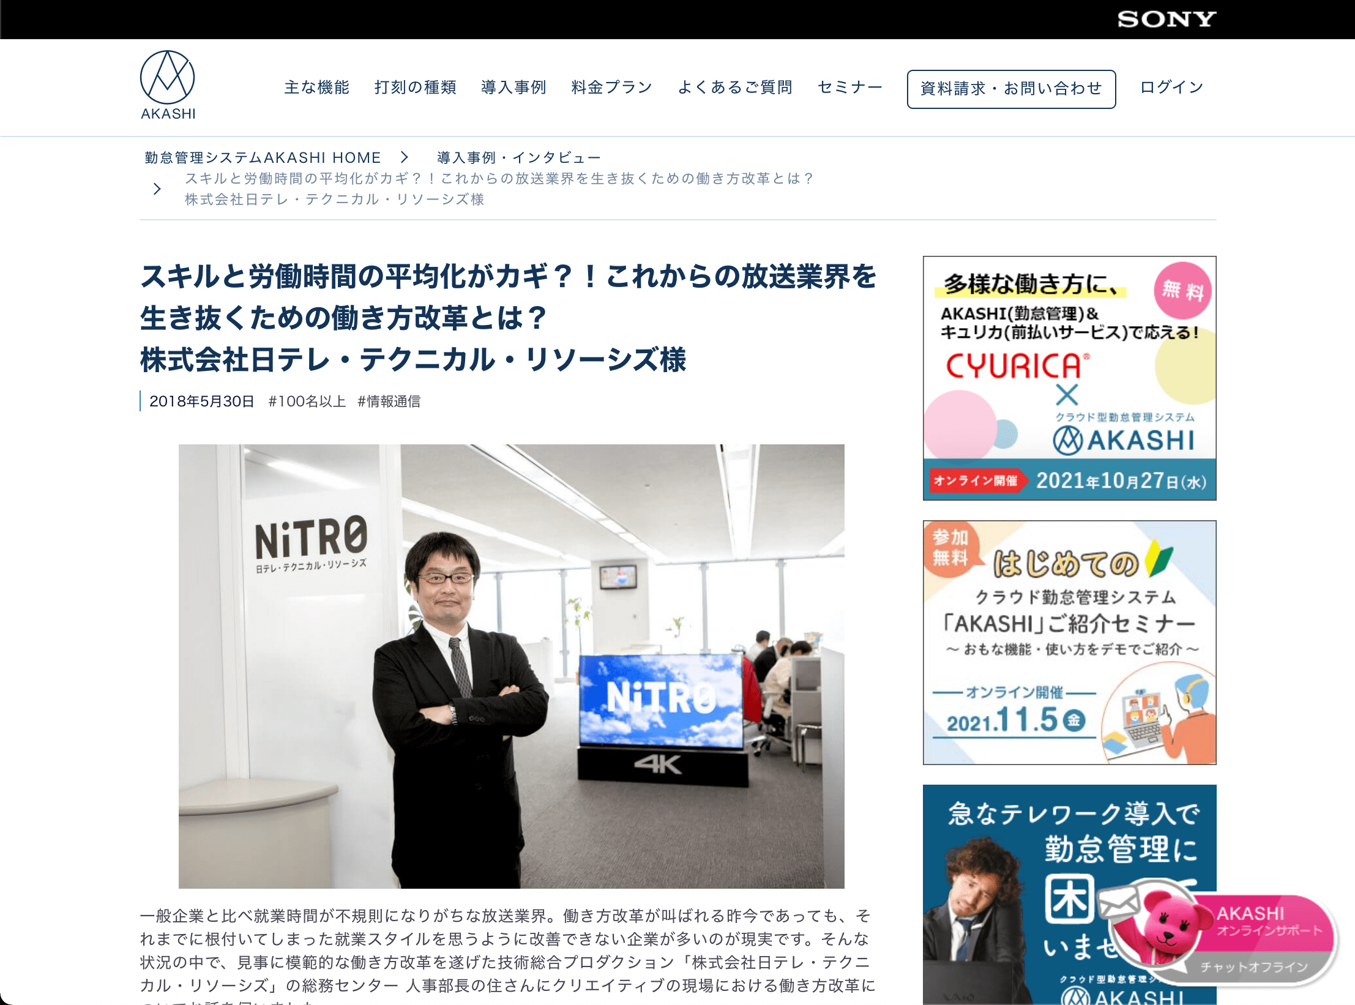
Task: Go to 勤怠管理システムAKASHI HOME breadcrumb
Action: pyautogui.click(x=263, y=158)
